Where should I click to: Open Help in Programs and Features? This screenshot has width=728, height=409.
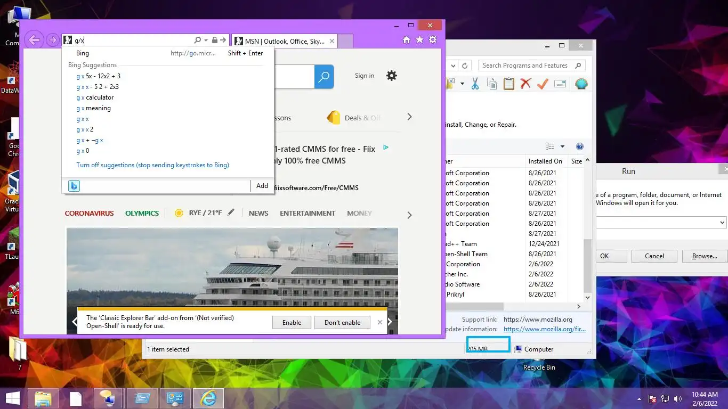click(580, 146)
